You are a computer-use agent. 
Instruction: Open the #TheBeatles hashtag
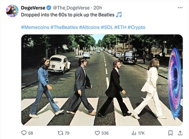(x=64, y=27)
